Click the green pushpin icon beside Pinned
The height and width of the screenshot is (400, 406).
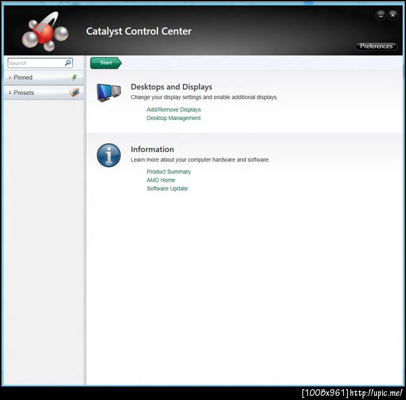74,77
